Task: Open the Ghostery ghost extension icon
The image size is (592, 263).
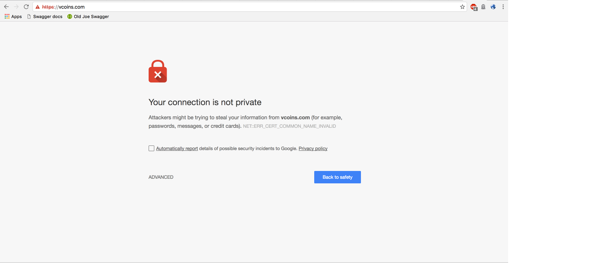Action: point(483,7)
